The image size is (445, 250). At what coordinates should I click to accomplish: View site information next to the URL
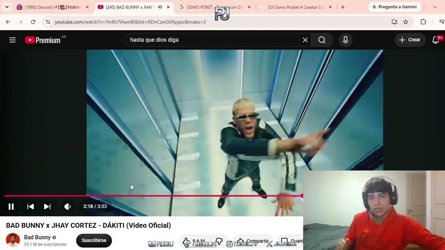tap(48, 22)
